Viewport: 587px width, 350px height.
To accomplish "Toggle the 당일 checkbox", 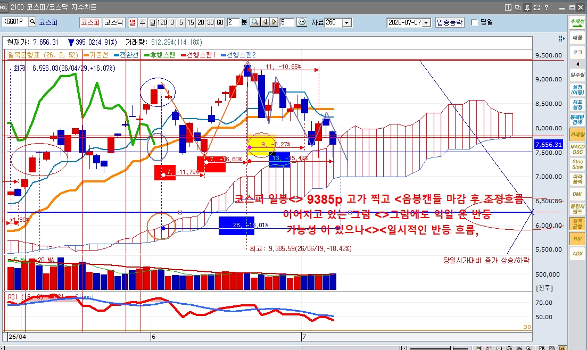I will (474, 22).
